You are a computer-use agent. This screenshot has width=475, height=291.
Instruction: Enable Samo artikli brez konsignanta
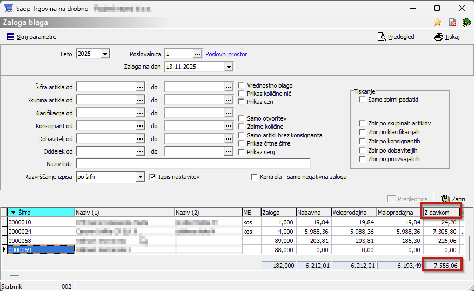pos(241,135)
